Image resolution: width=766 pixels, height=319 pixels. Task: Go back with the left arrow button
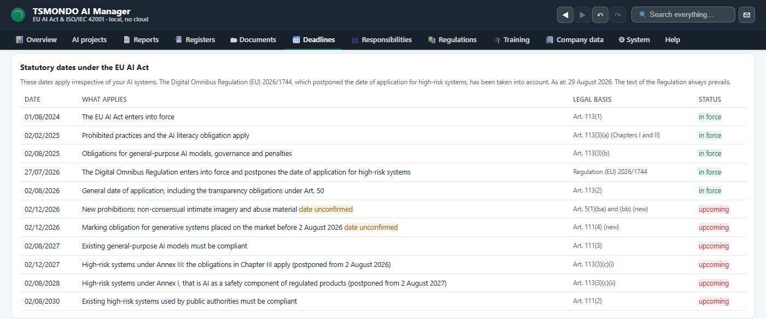565,15
